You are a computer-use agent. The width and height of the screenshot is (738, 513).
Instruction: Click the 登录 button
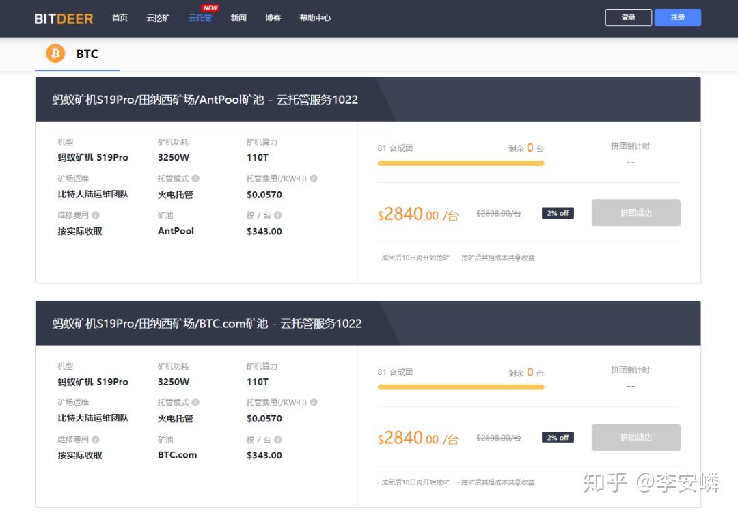coord(628,17)
